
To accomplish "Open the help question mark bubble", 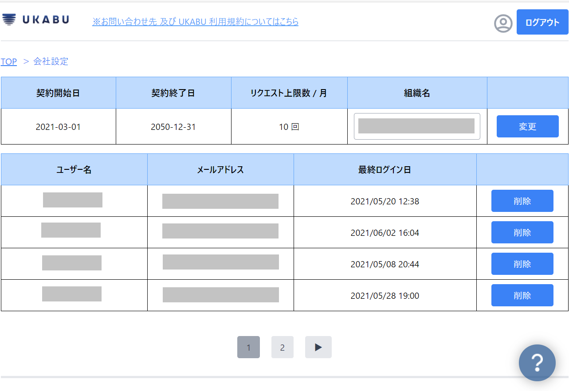I will (x=537, y=363).
